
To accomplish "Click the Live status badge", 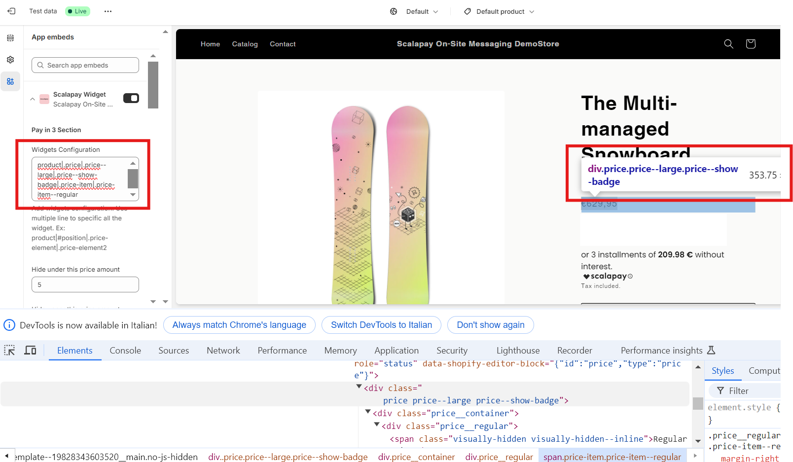I will coord(78,11).
